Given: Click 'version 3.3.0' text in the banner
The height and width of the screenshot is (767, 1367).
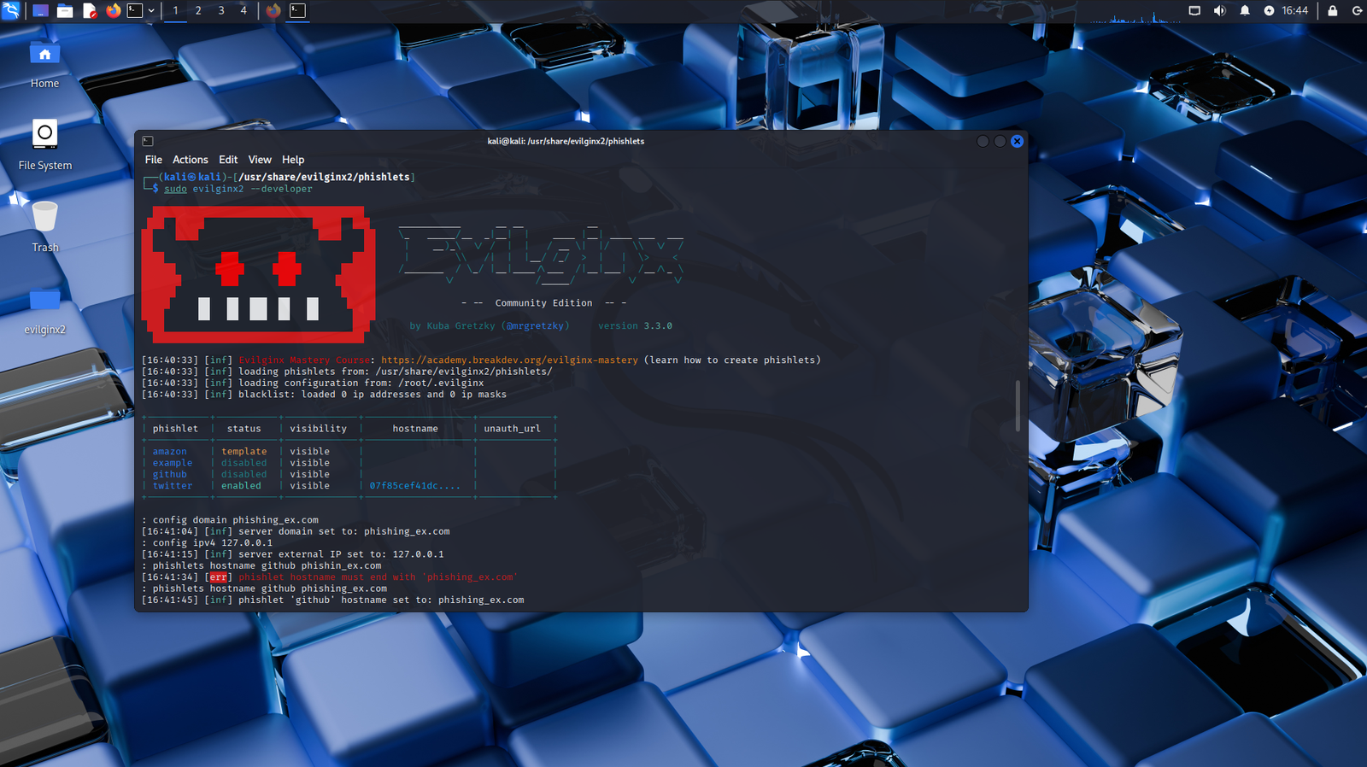Looking at the screenshot, I should tap(635, 326).
